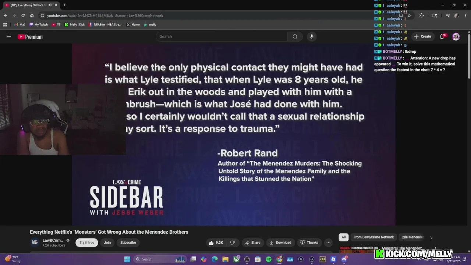Share the video
Screen dimensions: 471x265
[x=252, y=243]
